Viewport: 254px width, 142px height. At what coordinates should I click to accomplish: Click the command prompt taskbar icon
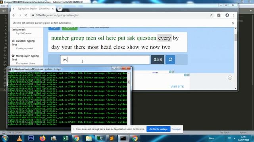click(123, 138)
